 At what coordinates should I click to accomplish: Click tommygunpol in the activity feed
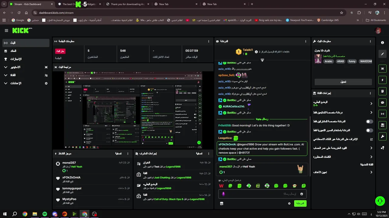tap(72, 188)
